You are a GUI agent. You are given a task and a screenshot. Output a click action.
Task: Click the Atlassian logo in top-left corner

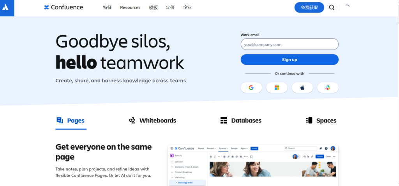point(7,8)
